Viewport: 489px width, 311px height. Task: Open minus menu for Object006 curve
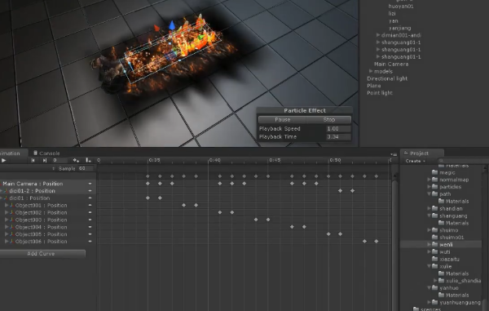[x=90, y=242]
